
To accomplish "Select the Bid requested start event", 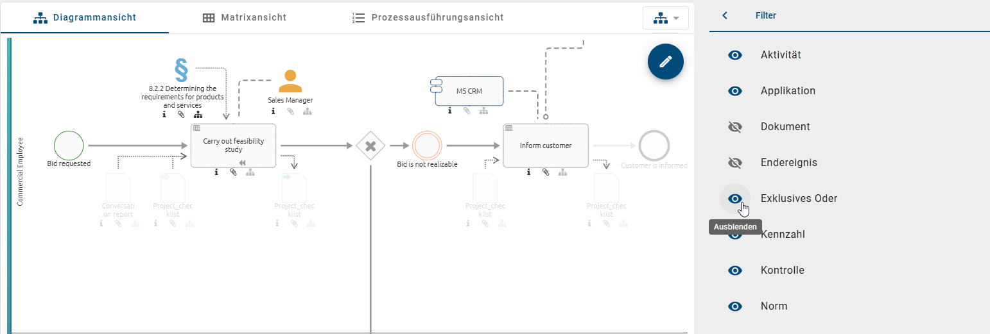I will point(69,146).
